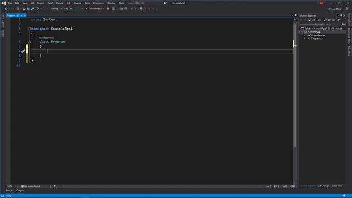Open the Project menu
This screenshot has width=352, height=198.
[41, 3]
